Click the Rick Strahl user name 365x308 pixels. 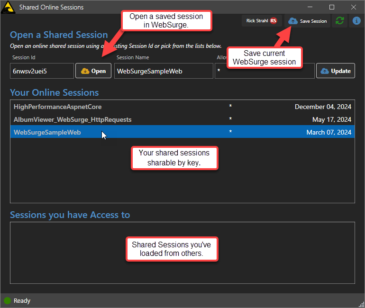point(257,21)
